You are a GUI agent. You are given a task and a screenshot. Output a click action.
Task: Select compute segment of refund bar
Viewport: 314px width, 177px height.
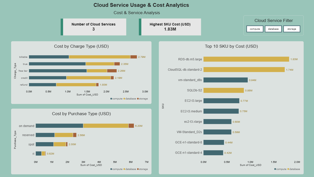click(43, 85)
